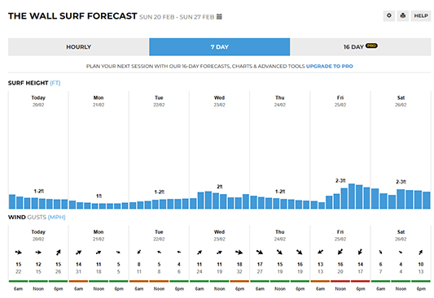Click Wed 6pm wind direction arrow
This screenshot has height=298, width=434.
tap(239, 253)
